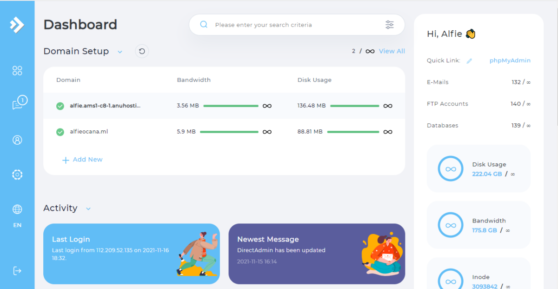Viewport: 558px width, 289px height.
Task: Open phpMyAdmin from Quick Link
Action: [510, 60]
